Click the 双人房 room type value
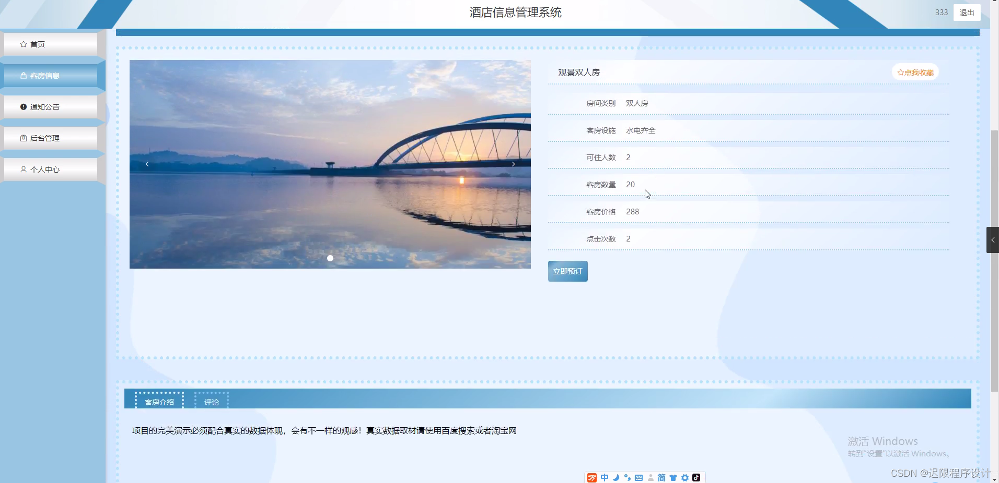Image resolution: width=999 pixels, height=483 pixels. coord(637,103)
